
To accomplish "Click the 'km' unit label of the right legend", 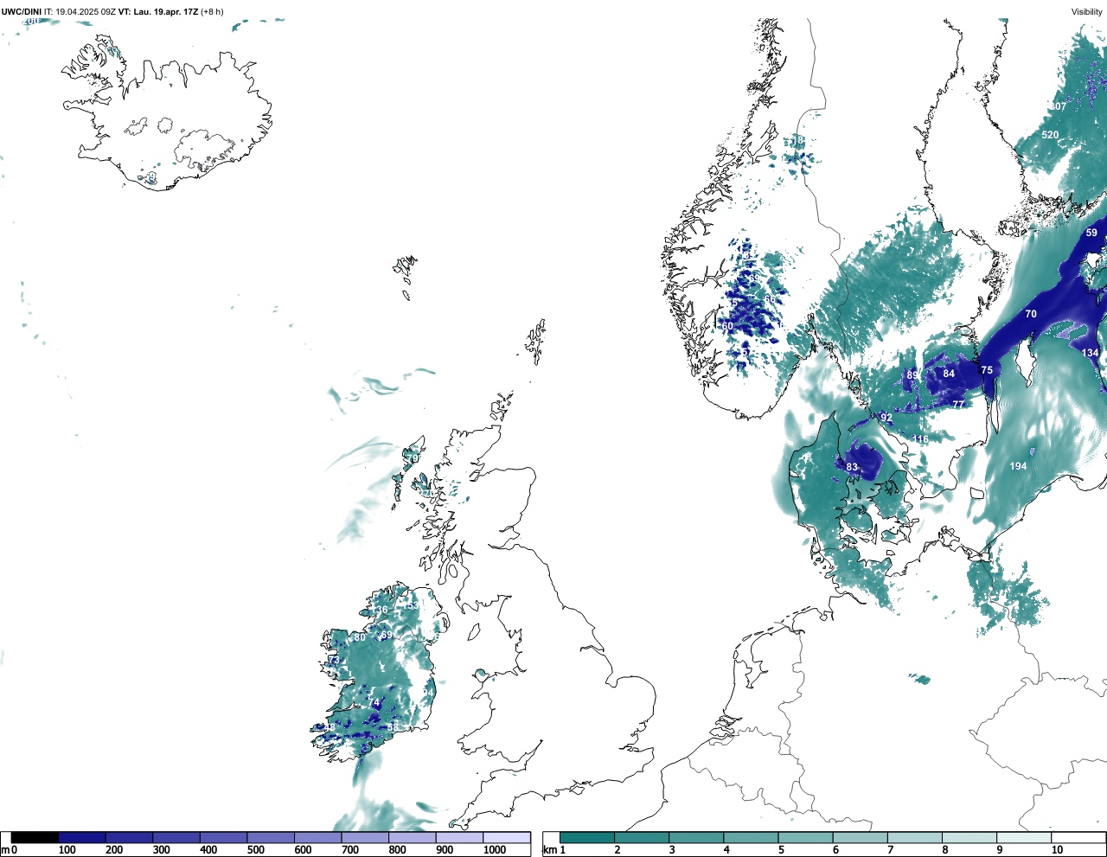I will [x=549, y=850].
